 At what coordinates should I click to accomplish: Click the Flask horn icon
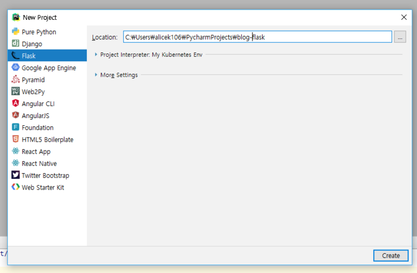[15, 55]
